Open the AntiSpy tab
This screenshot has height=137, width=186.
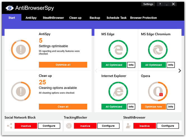pyautogui.click(x=31, y=18)
